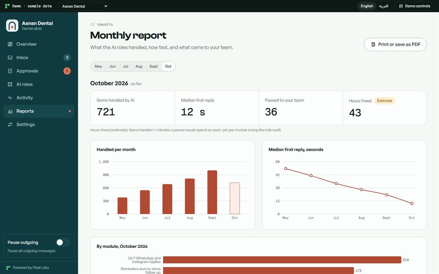439x274 pixels.
Task: Click the Inbox badge showing 3
Action: [x=67, y=58]
